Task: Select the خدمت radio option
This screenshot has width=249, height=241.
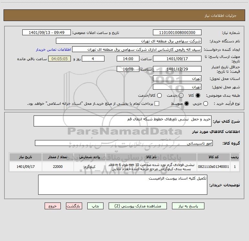Action: (181, 95)
